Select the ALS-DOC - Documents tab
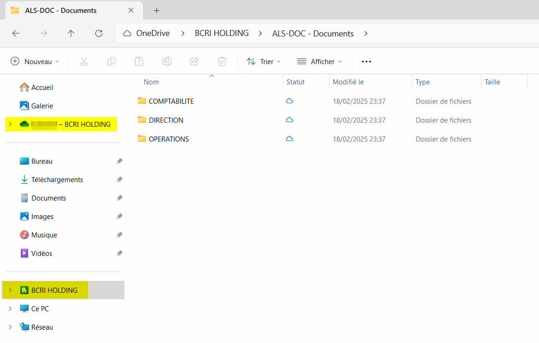The width and height of the screenshot is (539, 343). pyautogui.click(x=74, y=10)
